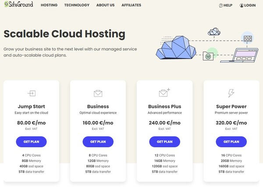Get the Business plan
This screenshot has width=263, height=187.
[98, 142]
